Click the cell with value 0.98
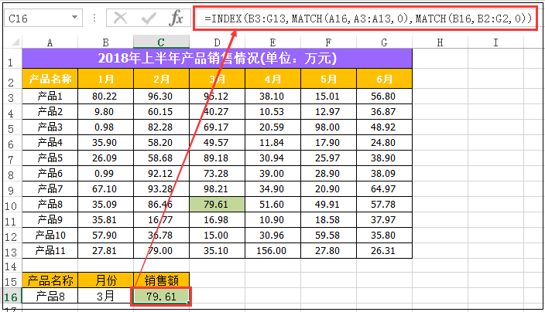 point(105,127)
